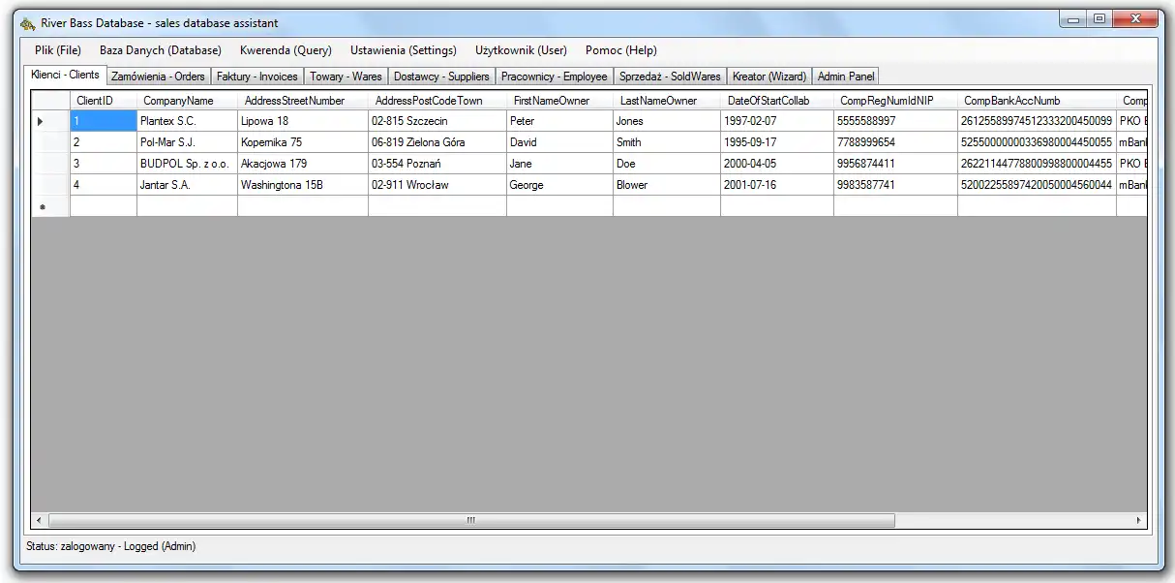
Task: Switch to the Pracownicy - Employee tab
Action: click(x=555, y=77)
